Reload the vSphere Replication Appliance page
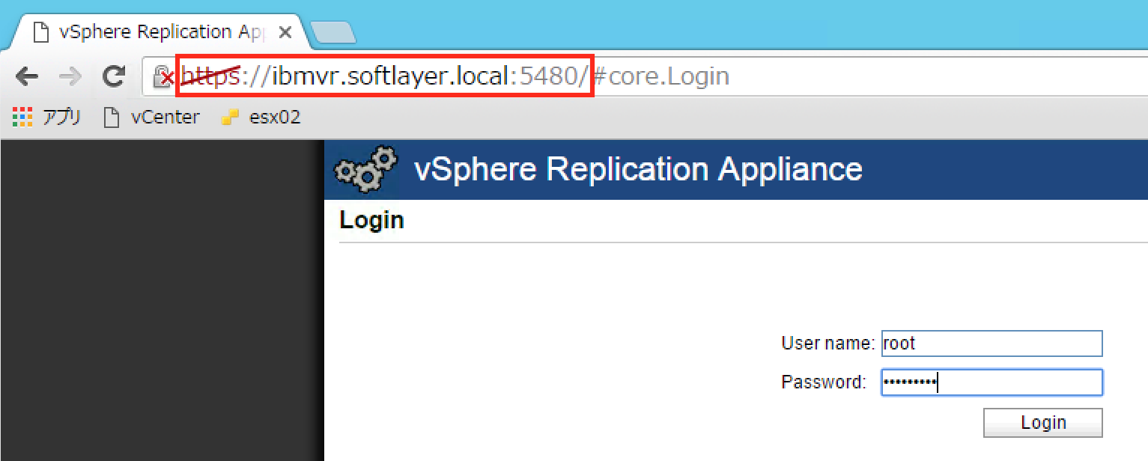Screen dimensions: 1148x461 pos(112,76)
